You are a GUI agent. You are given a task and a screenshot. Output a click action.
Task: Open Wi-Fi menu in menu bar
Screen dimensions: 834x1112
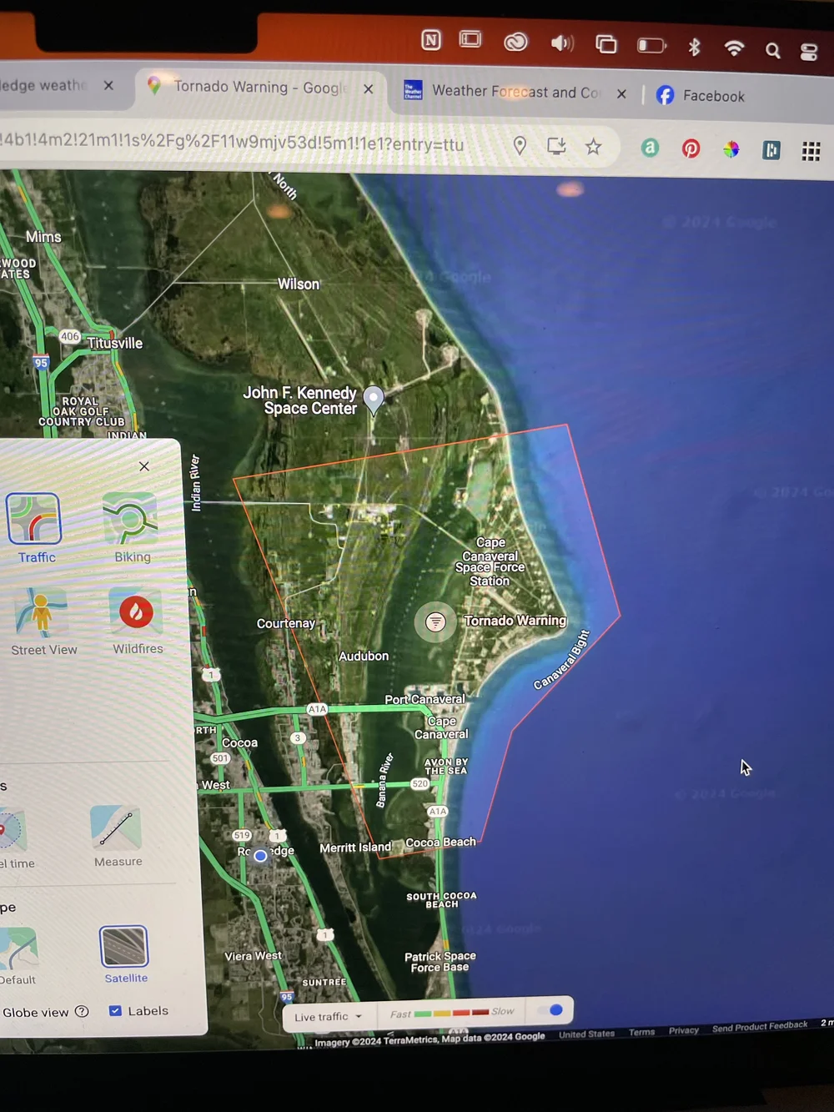[x=735, y=48]
